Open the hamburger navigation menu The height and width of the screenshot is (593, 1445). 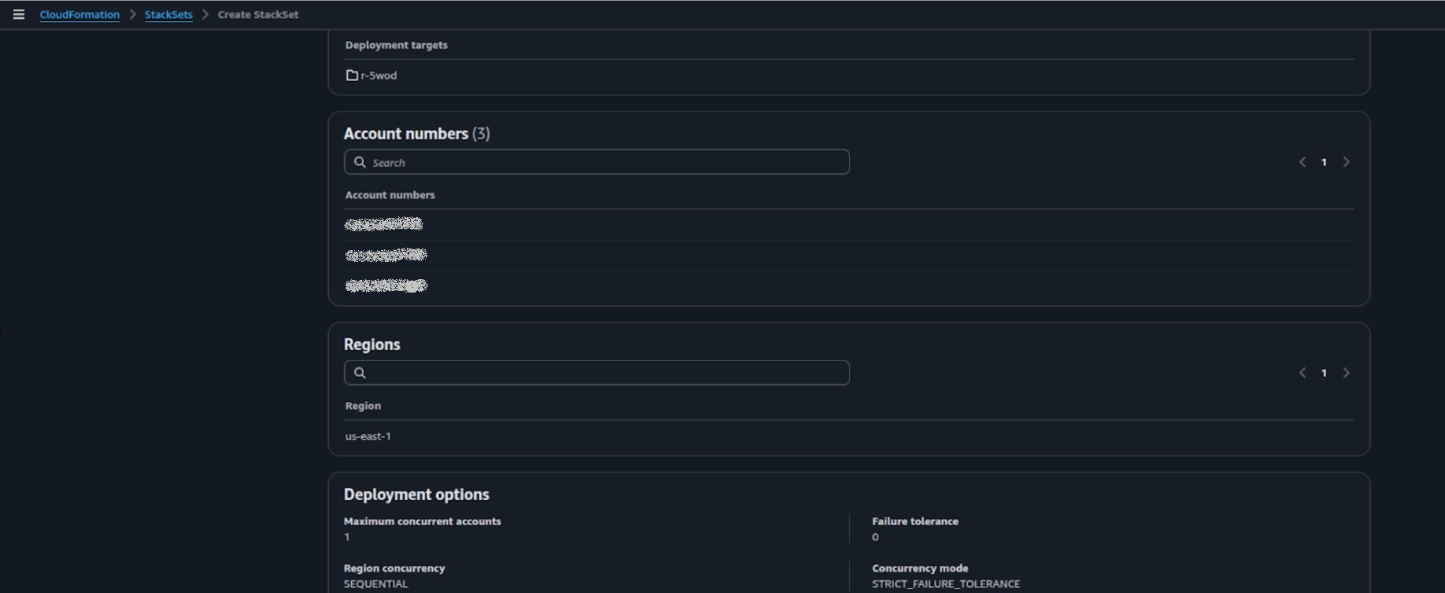point(19,14)
